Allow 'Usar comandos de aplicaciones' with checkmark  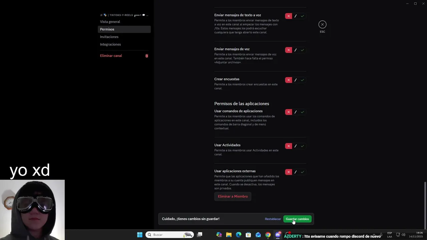pos(303,112)
